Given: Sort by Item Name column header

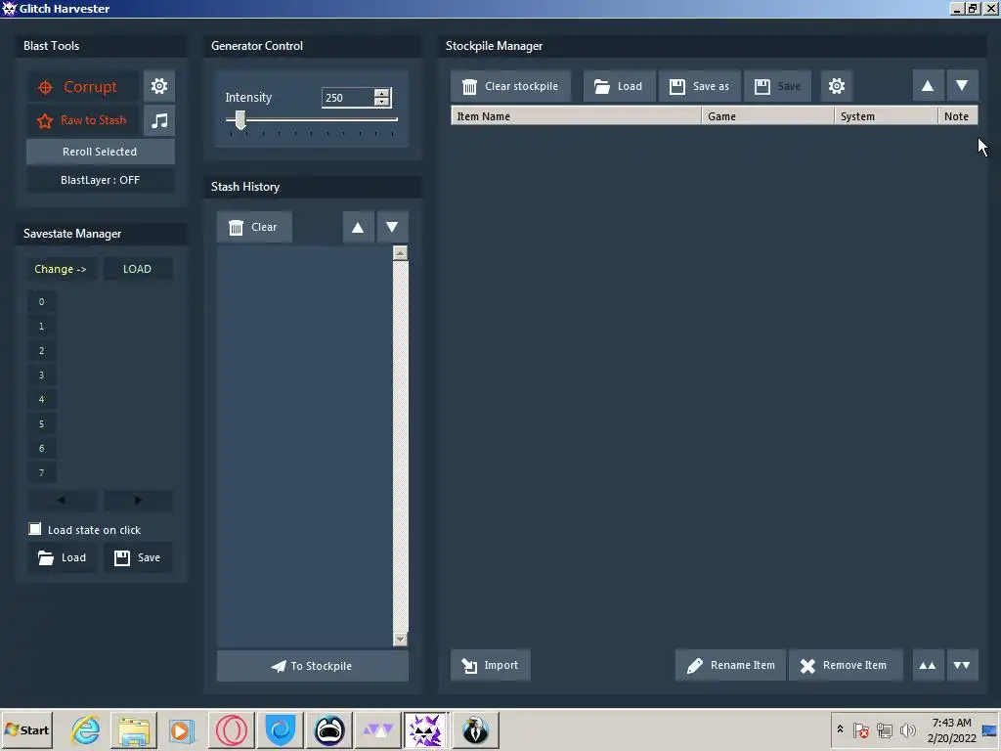Looking at the screenshot, I should pyautogui.click(x=577, y=116).
